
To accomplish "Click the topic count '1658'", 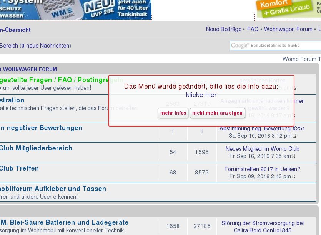I will pos(173,226).
